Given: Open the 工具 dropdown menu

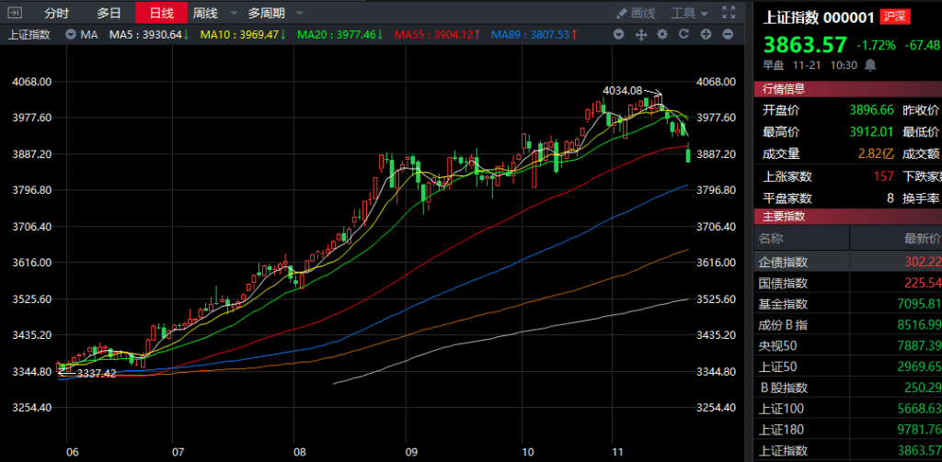Looking at the screenshot, I should pos(689,13).
